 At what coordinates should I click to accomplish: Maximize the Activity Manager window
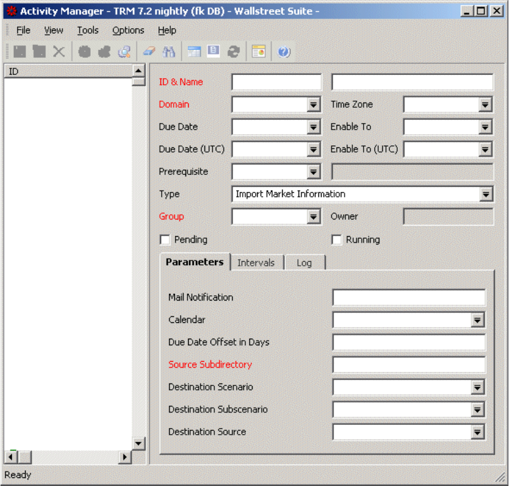point(481,11)
